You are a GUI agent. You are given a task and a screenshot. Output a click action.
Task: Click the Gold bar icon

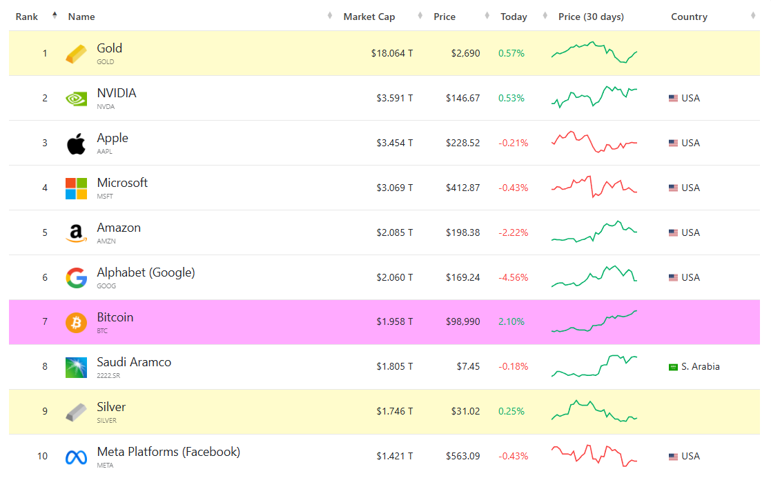(77, 54)
